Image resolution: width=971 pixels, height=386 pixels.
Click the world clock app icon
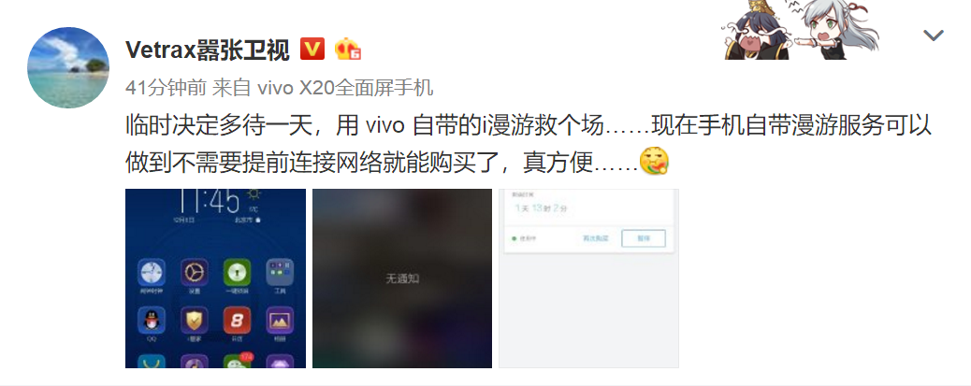(x=152, y=272)
